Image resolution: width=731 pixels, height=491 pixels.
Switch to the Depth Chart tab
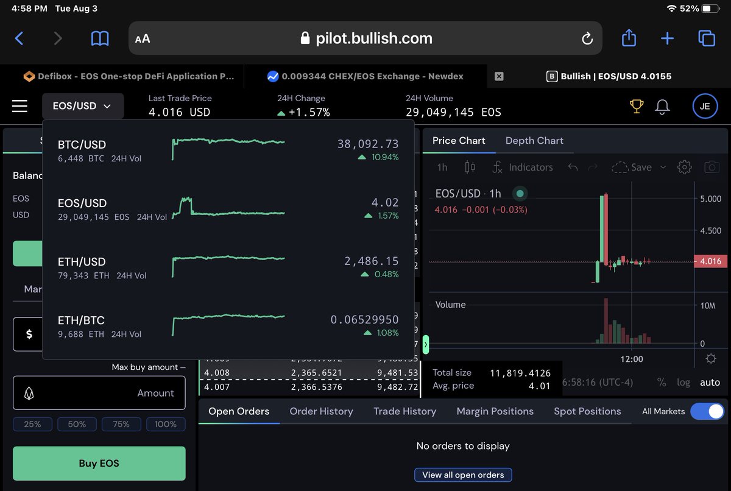(534, 140)
